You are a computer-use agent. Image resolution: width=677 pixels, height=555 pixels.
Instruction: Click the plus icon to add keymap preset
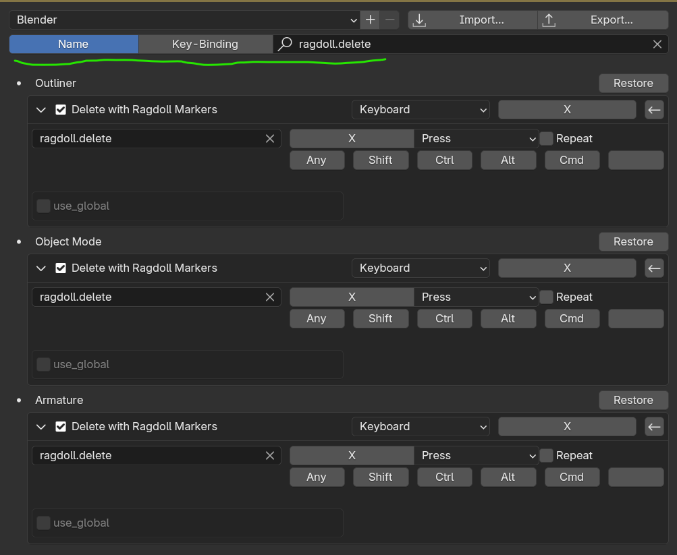(370, 20)
